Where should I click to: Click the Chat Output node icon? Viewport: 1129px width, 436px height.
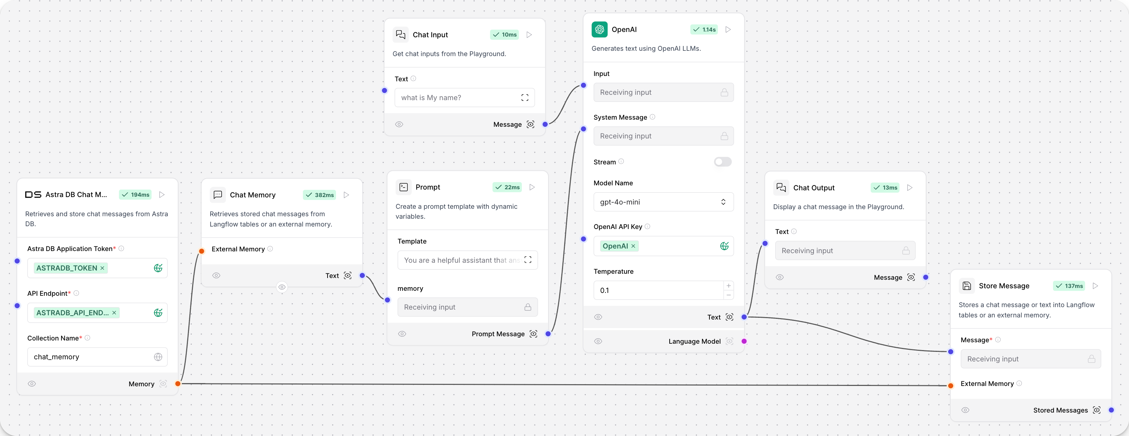coord(781,187)
